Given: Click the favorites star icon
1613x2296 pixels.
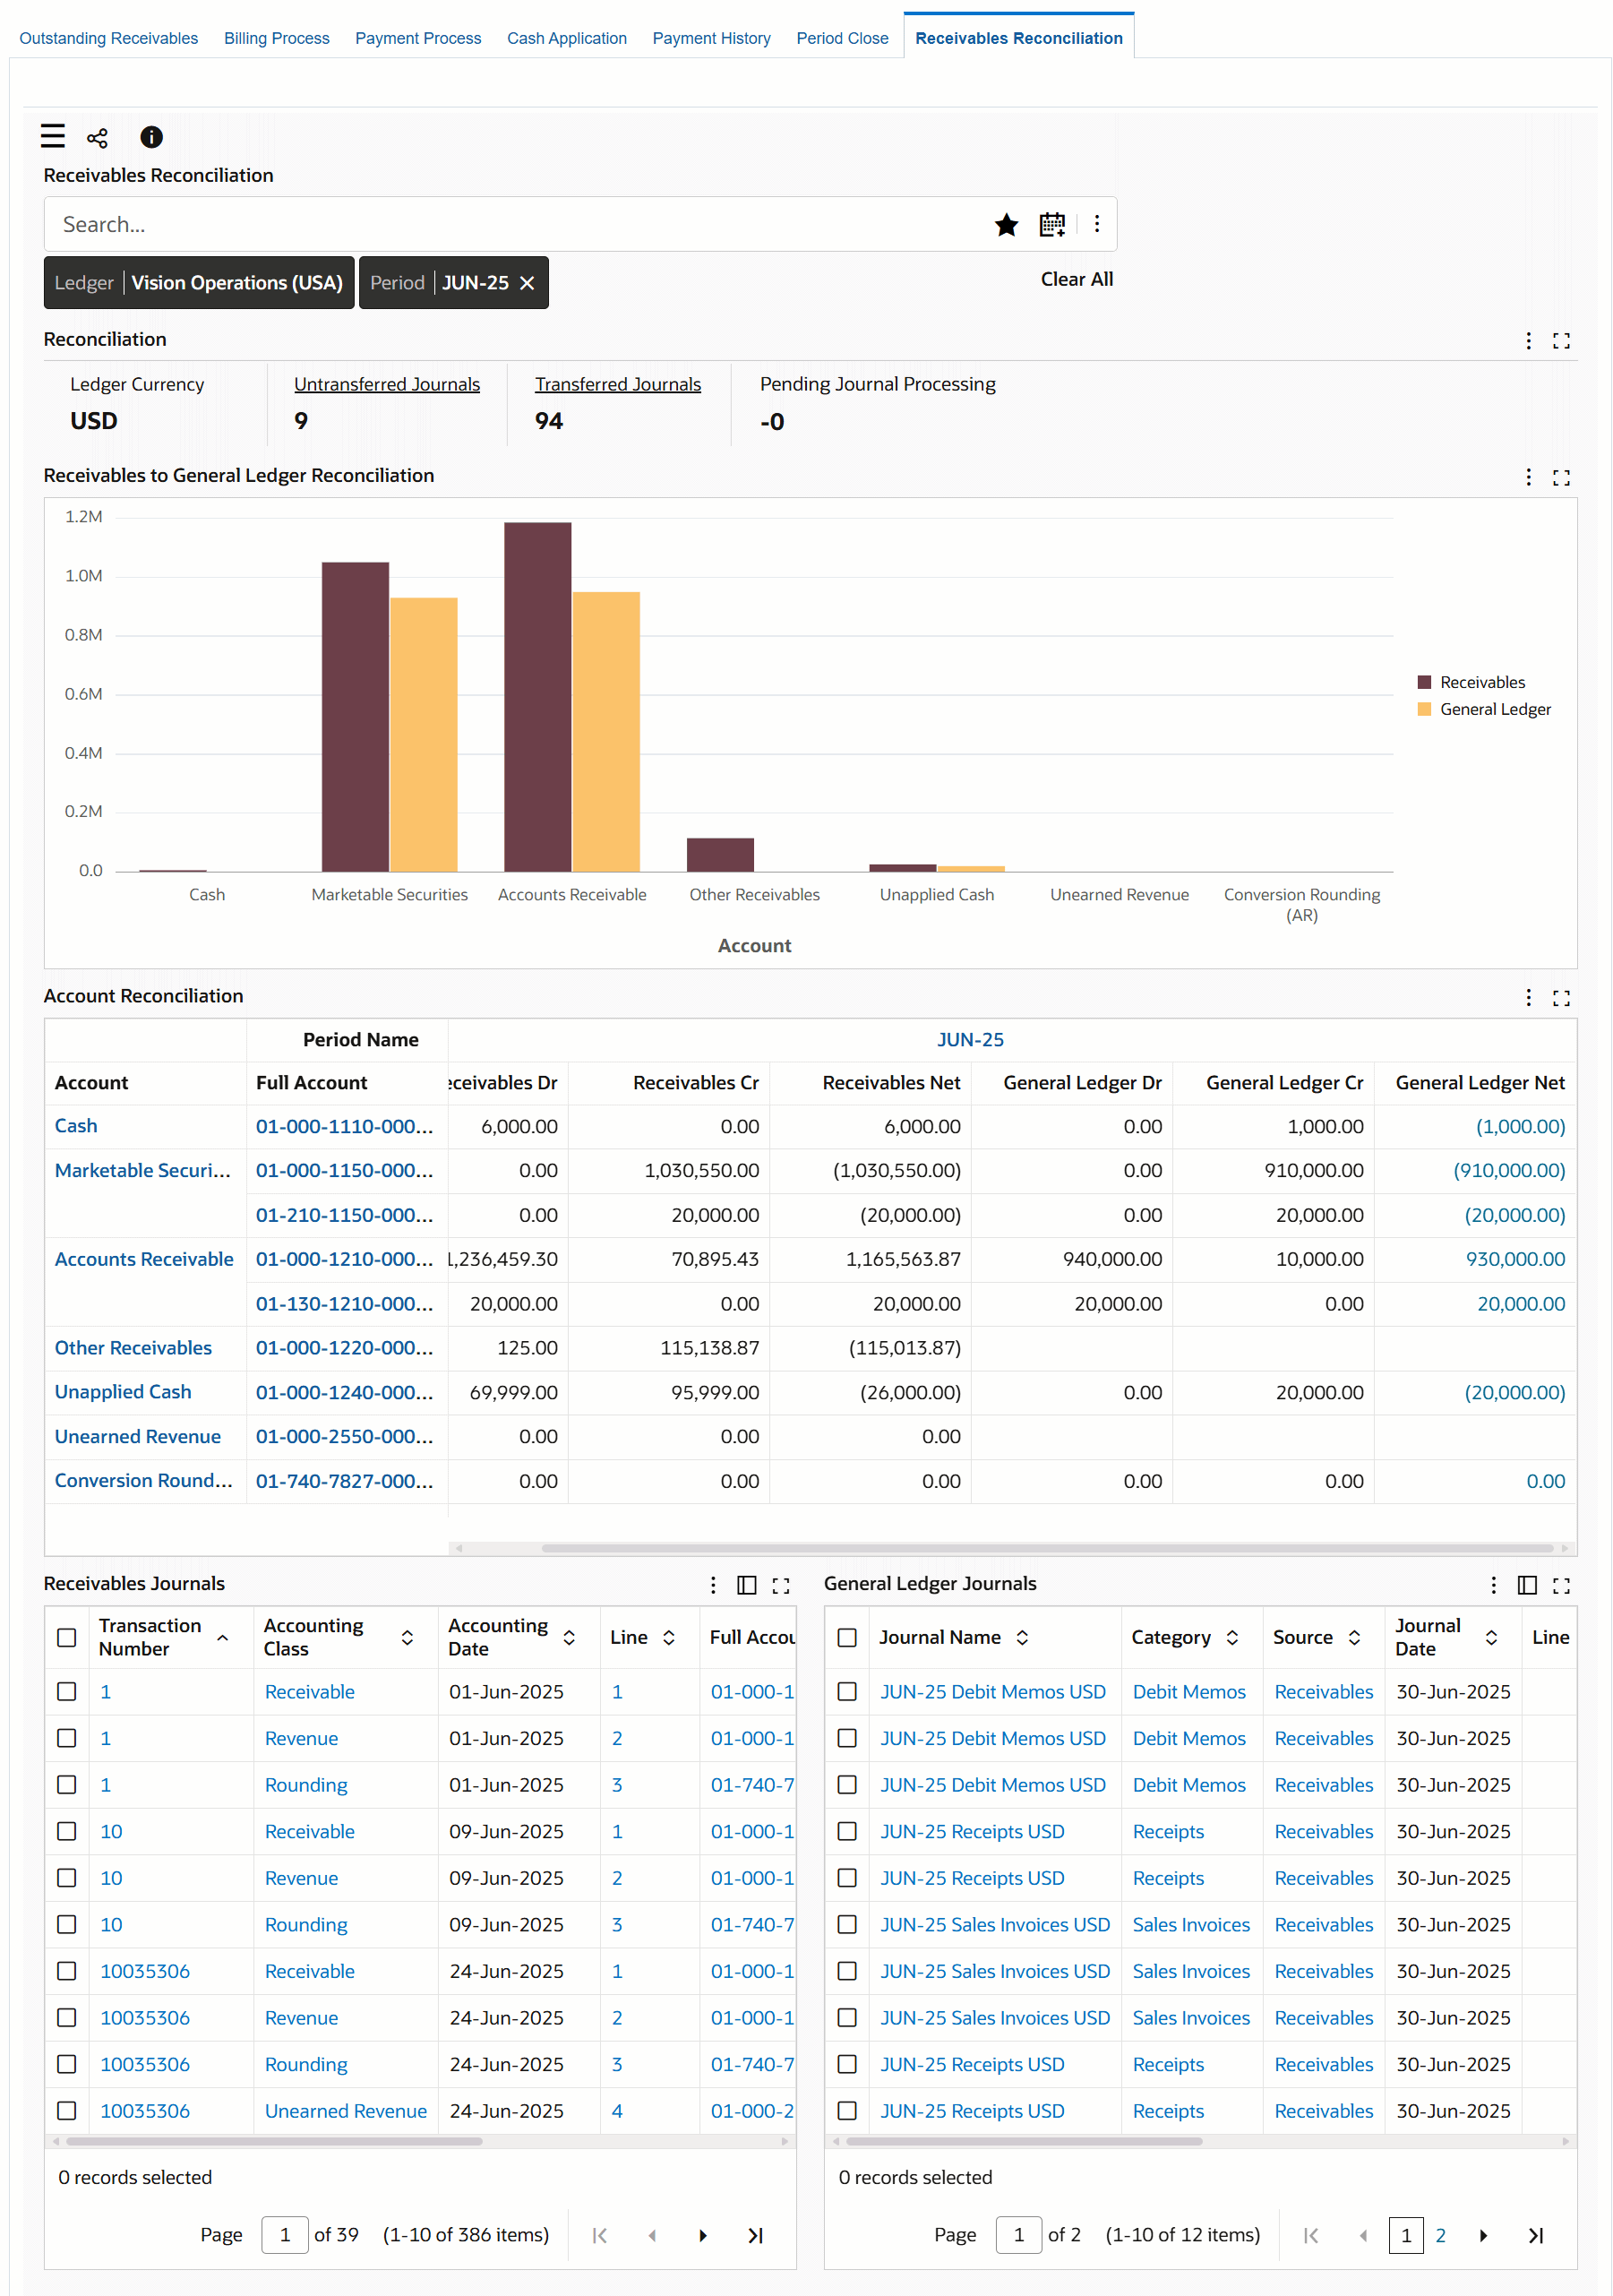Looking at the screenshot, I should click(1006, 224).
